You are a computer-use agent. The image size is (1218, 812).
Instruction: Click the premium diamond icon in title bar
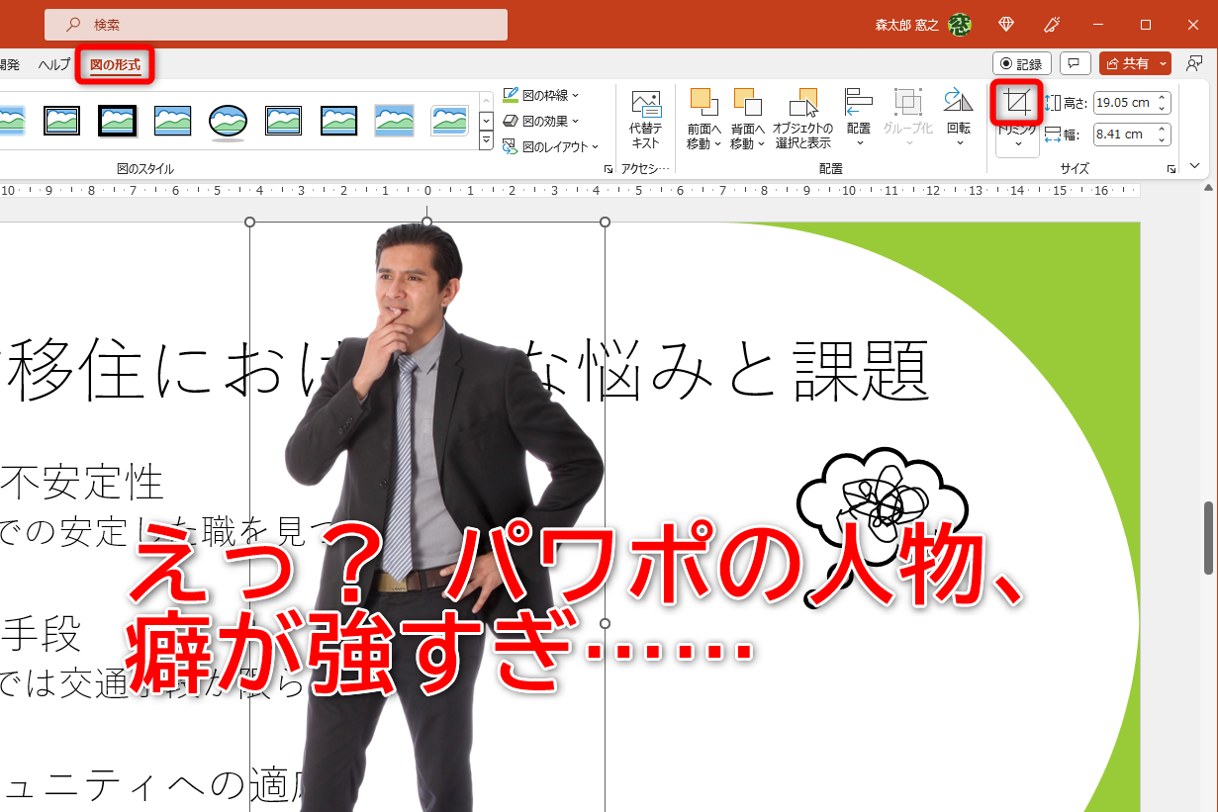coord(1006,24)
